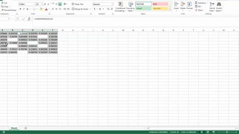
Task: Open the Fill menu
Action: 198,7
